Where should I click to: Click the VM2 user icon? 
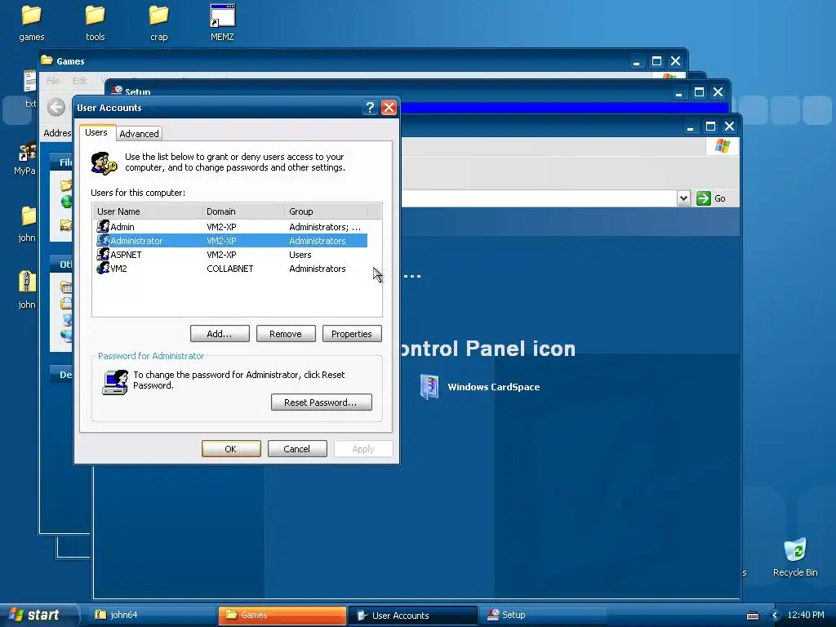tap(103, 268)
